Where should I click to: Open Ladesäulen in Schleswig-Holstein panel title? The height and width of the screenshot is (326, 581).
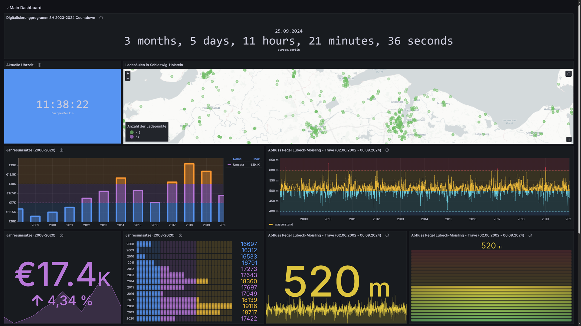click(154, 65)
